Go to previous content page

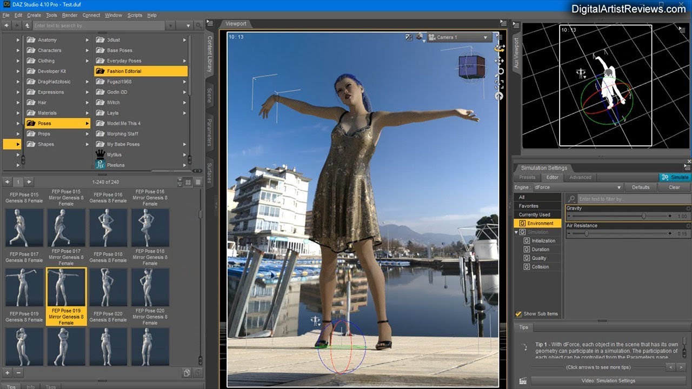[7, 182]
